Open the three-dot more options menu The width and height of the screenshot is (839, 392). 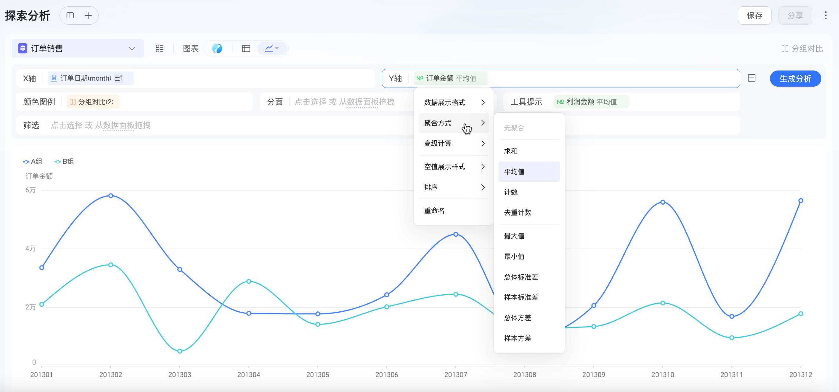click(x=825, y=15)
